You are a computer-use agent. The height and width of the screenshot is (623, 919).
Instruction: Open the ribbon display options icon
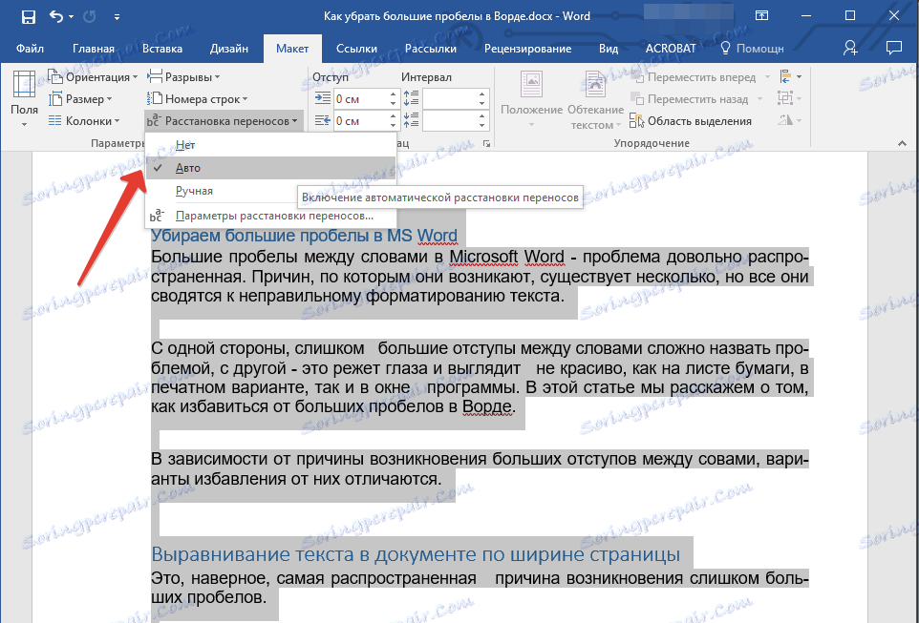click(761, 17)
